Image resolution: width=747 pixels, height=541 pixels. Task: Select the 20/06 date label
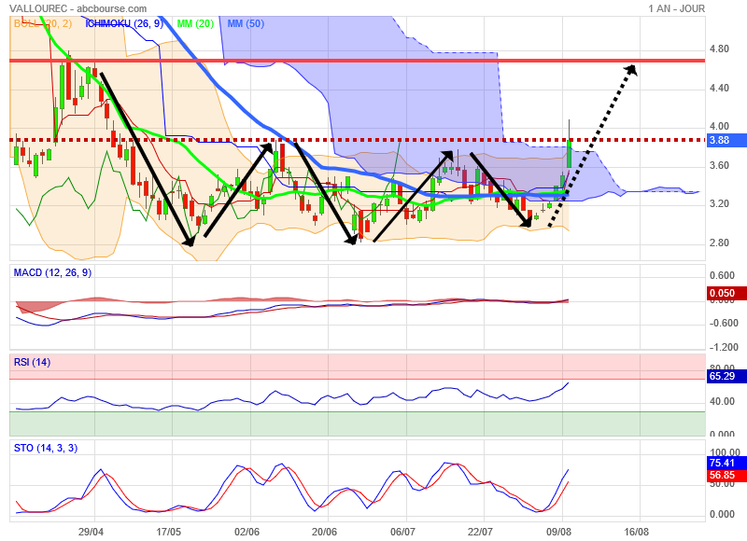pos(324,532)
